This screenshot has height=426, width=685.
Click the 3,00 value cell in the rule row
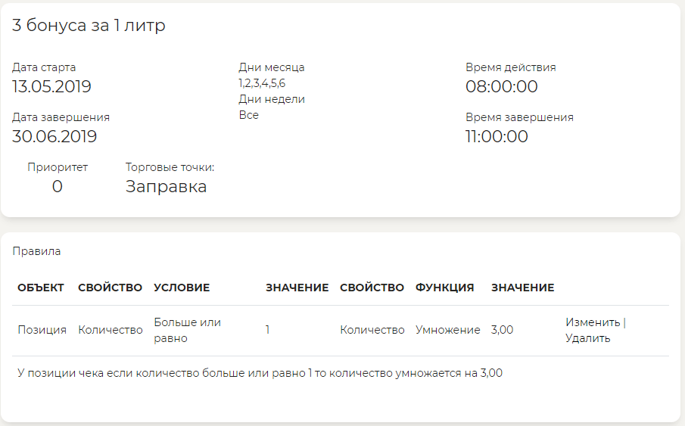click(502, 330)
